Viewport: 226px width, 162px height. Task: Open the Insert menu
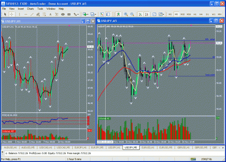21,9
